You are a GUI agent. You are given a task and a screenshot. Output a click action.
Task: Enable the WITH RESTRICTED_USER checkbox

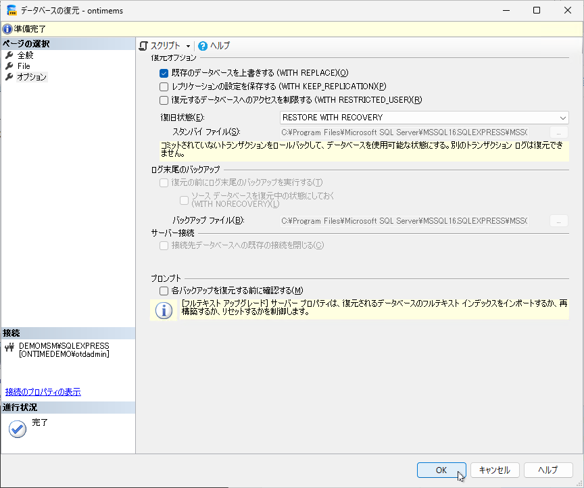(x=164, y=100)
